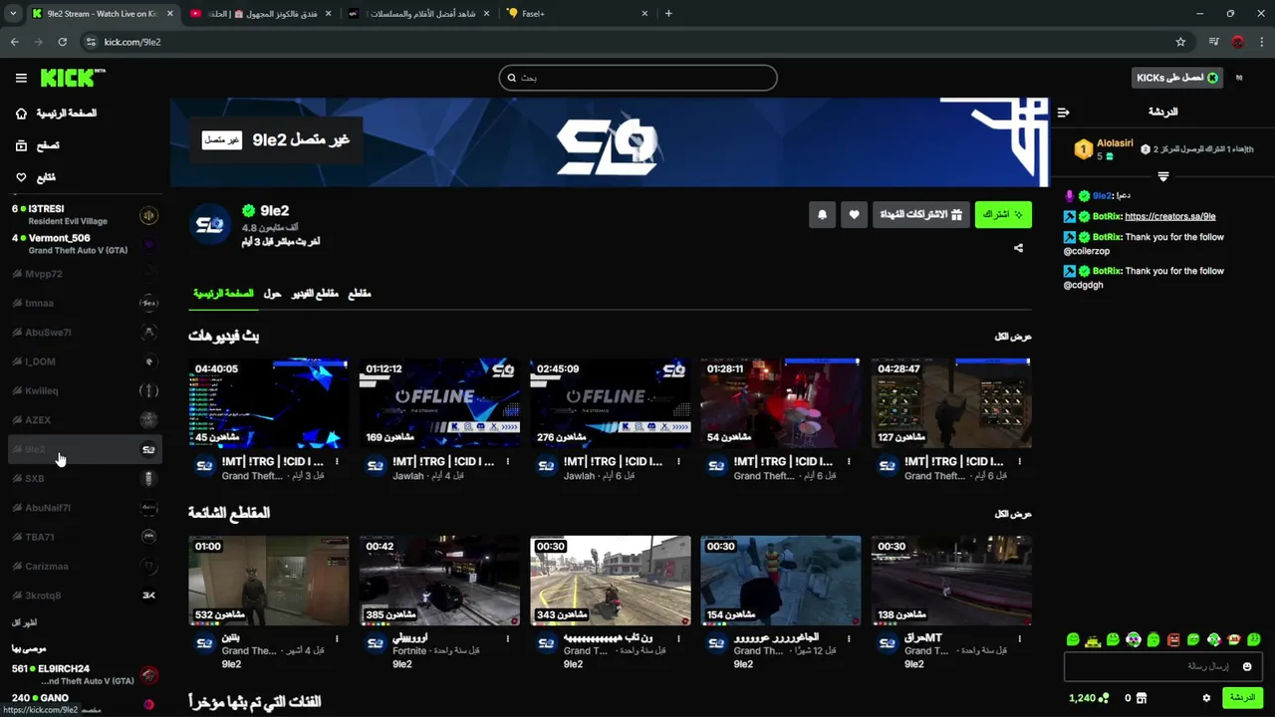Insert the yellow tank emote
The width and height of the screenshot is (1275, 717).
pos(1093,639)
